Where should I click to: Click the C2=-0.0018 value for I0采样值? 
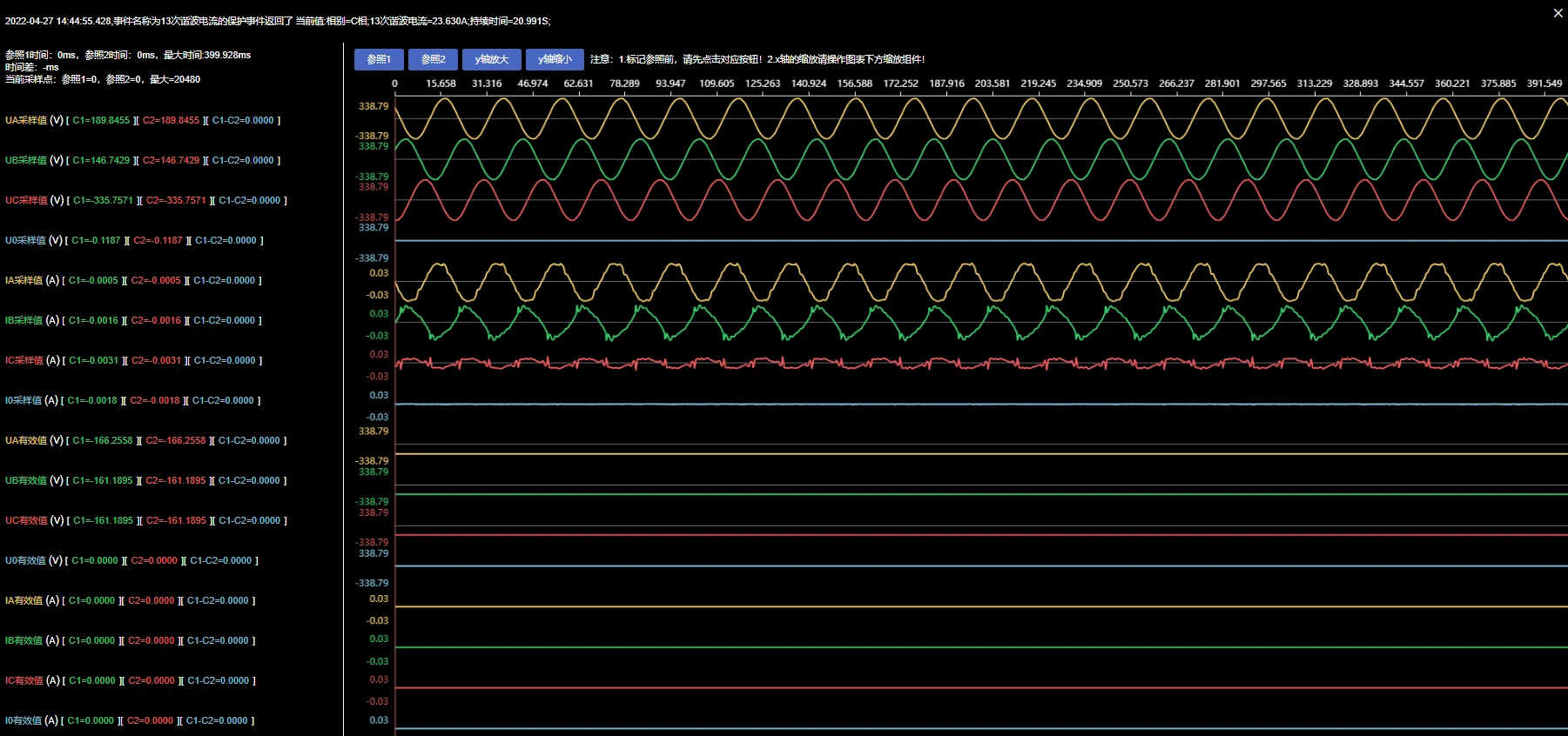click(x=155, y=400)
